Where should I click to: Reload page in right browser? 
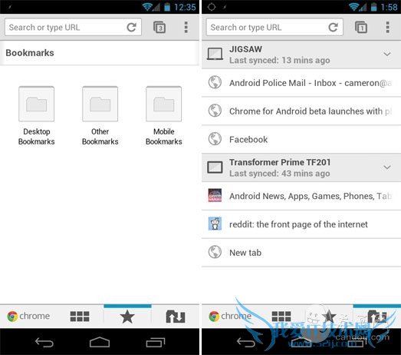(x=333, y=27)
